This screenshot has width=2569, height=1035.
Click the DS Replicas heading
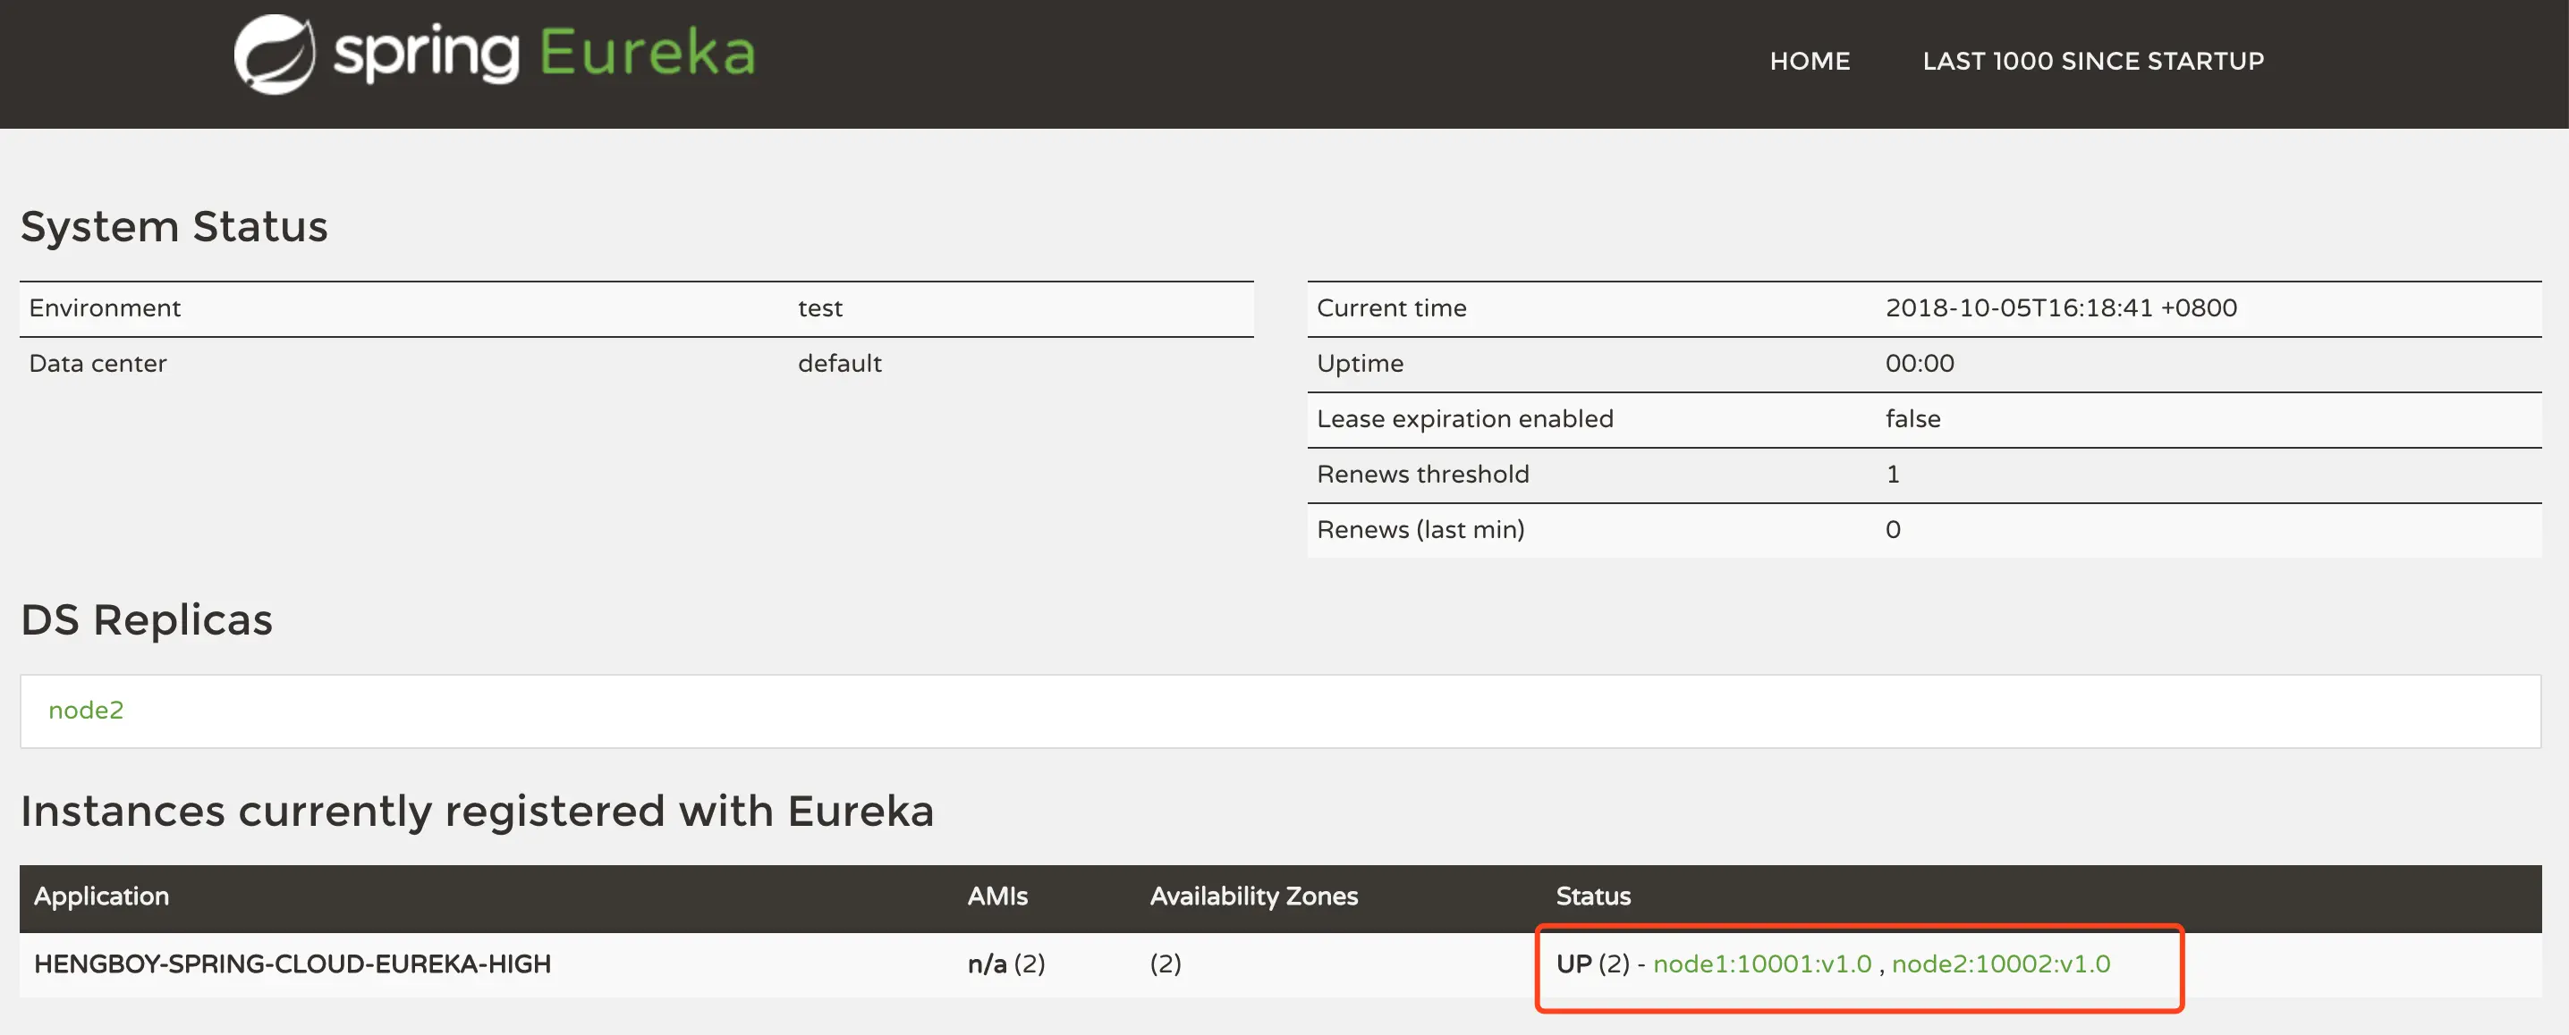point(146,619)
